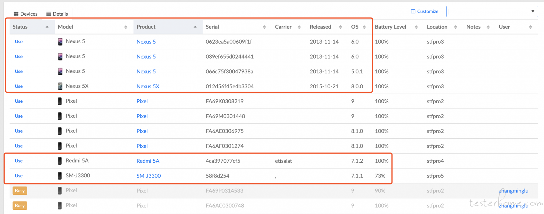Sort by the Serial column
Image resolution: width=544 pixels, height=214 pixels.
point(237,27)
